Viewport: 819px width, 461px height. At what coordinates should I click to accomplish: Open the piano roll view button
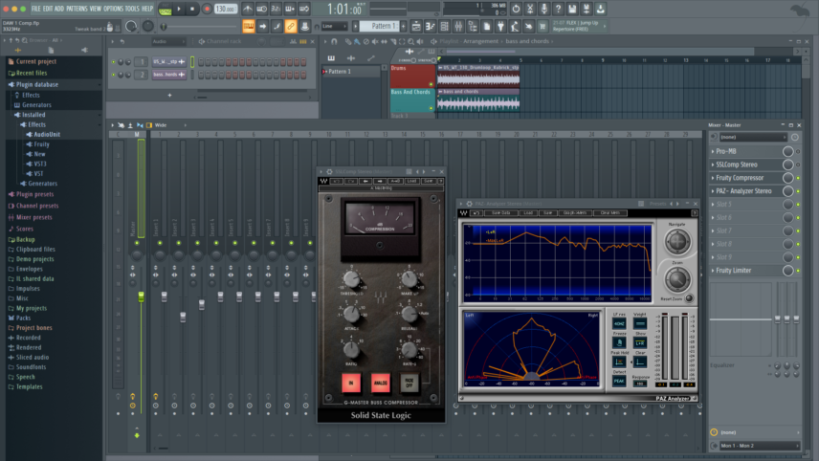click(x=430, y=26)
